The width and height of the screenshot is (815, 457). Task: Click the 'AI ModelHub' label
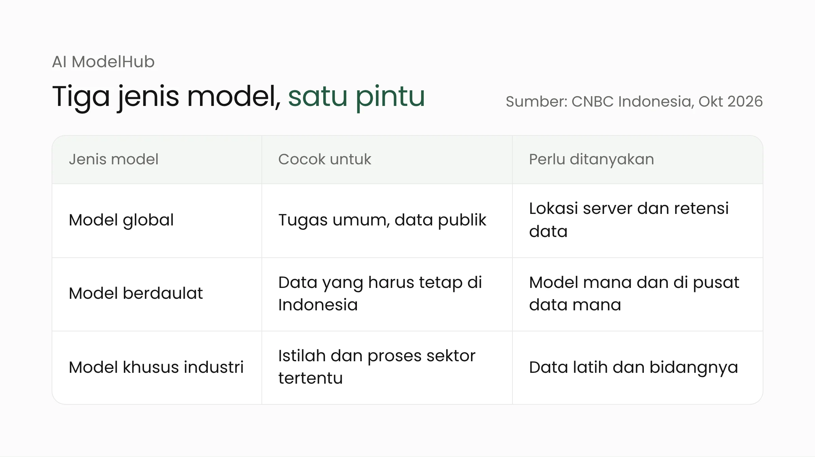103,62
